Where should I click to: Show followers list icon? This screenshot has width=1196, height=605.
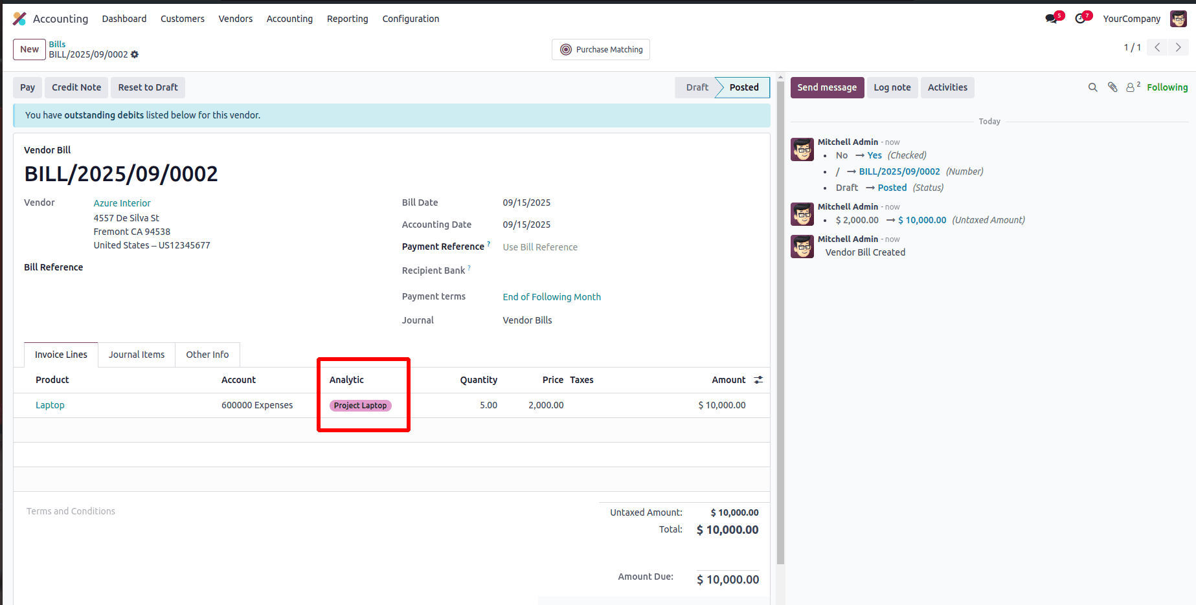[x=1133, y=87]
